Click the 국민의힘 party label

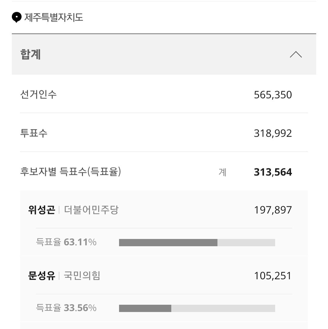82,276
